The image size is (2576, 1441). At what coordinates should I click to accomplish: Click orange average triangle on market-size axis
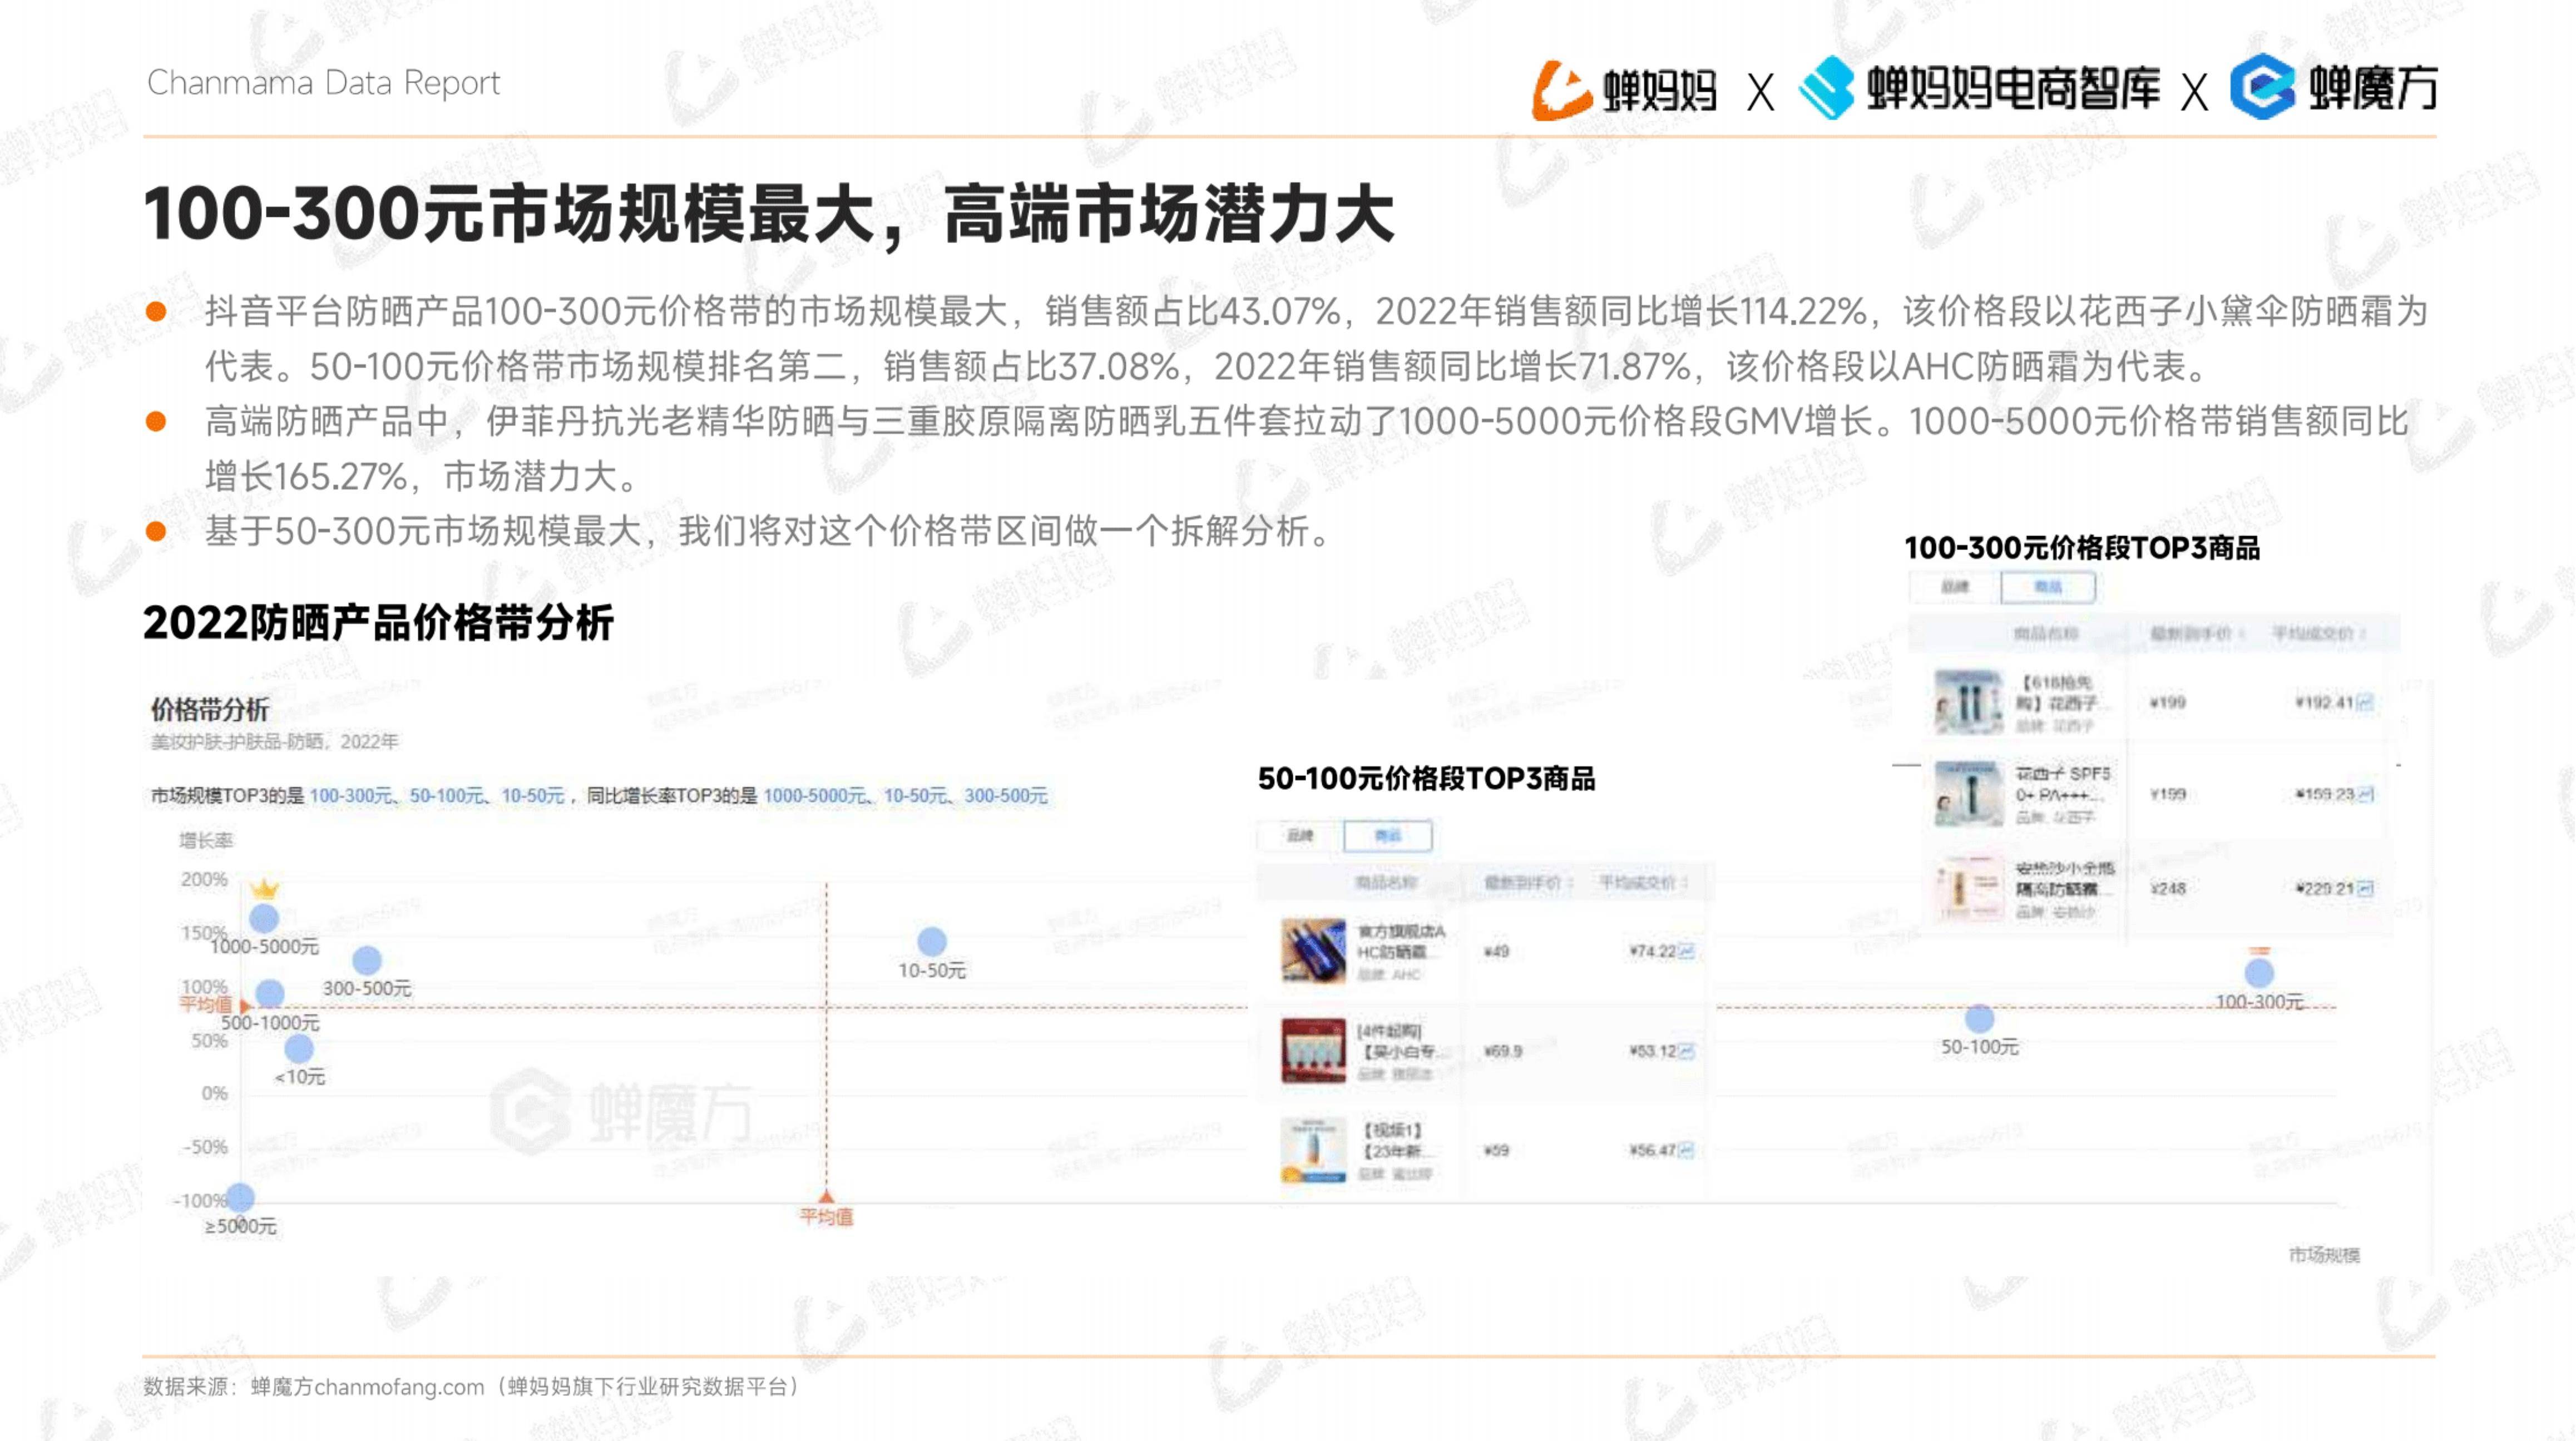tap(826, 1196)
